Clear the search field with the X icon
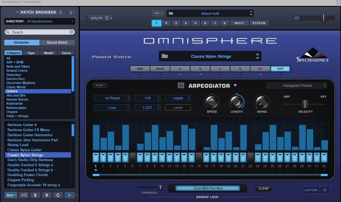The width and height of the screenshot is (341, 202). pos(72,32)
